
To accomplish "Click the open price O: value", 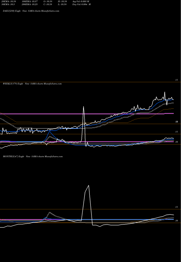I will 48,1.
